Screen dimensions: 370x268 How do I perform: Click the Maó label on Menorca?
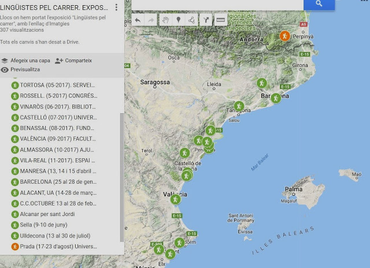(357, 174)
